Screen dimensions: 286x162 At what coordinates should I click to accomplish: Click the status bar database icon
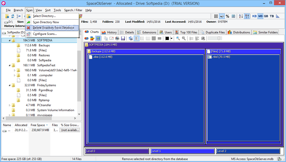(x=279, y=159)
